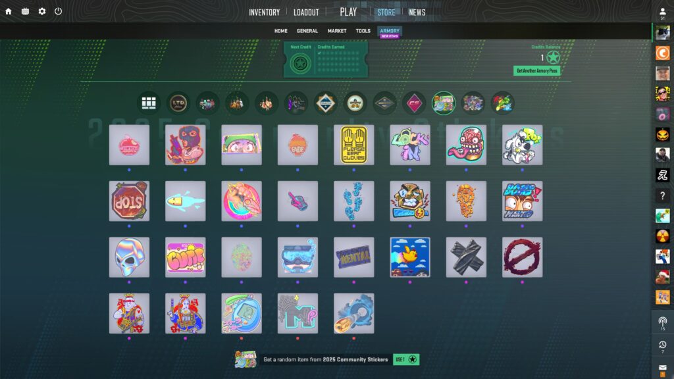Select the Please Wear Gloves sticker

[354, 145]
